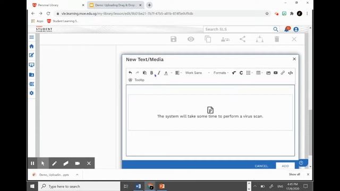Insert a math formula with square root icon
Screen dimensions: 340x191
(234, 73)
